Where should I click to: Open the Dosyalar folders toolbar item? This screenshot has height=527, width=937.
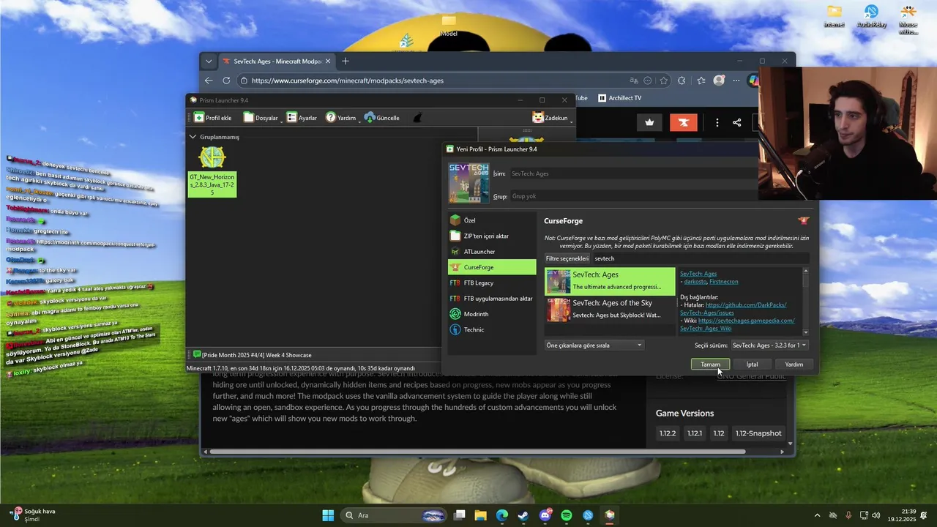[261, 118]
